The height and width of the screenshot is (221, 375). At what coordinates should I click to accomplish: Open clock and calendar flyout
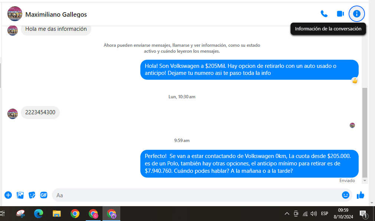coord(343,213)
